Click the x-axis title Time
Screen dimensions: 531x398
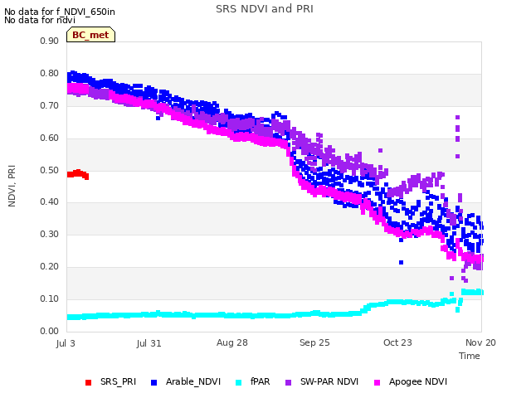(x=470, y=356)
